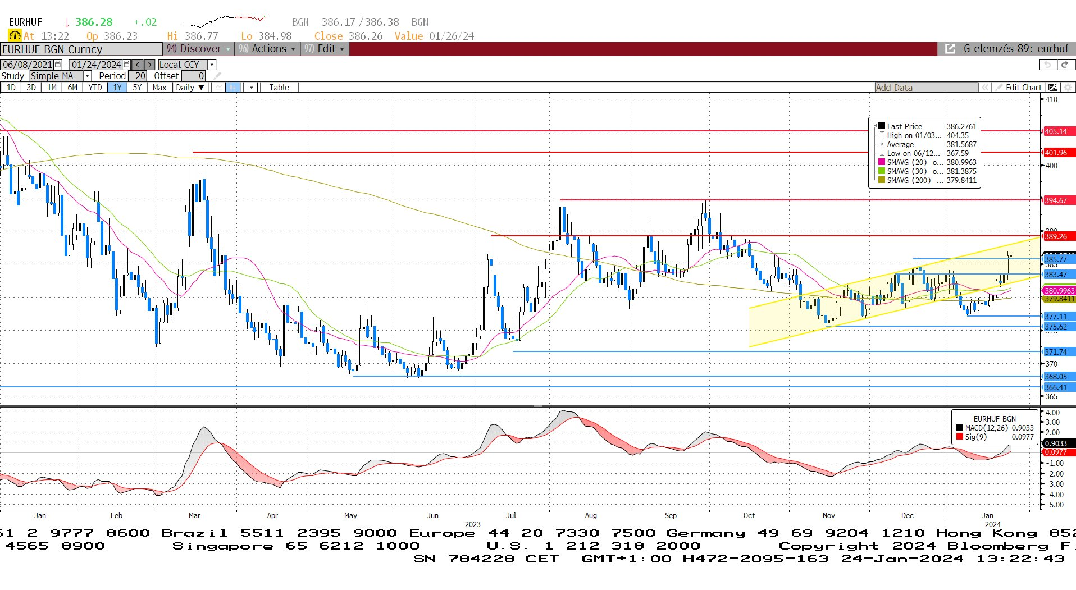This screenshot has height=590, width=1076.
Task: Click the 389.26 red level label
Action: click(1058, 236)
